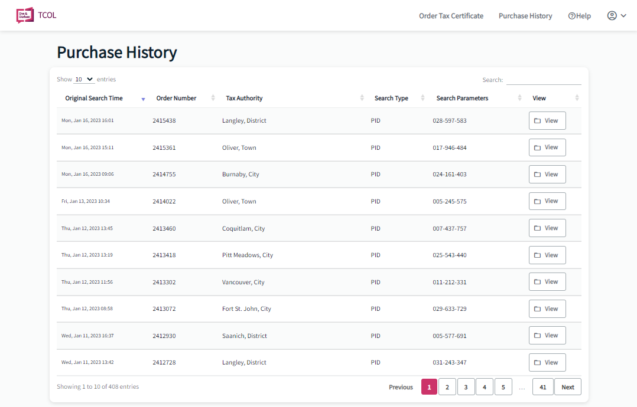
Task: Focus the Search input field
Action: coord(544,80)
